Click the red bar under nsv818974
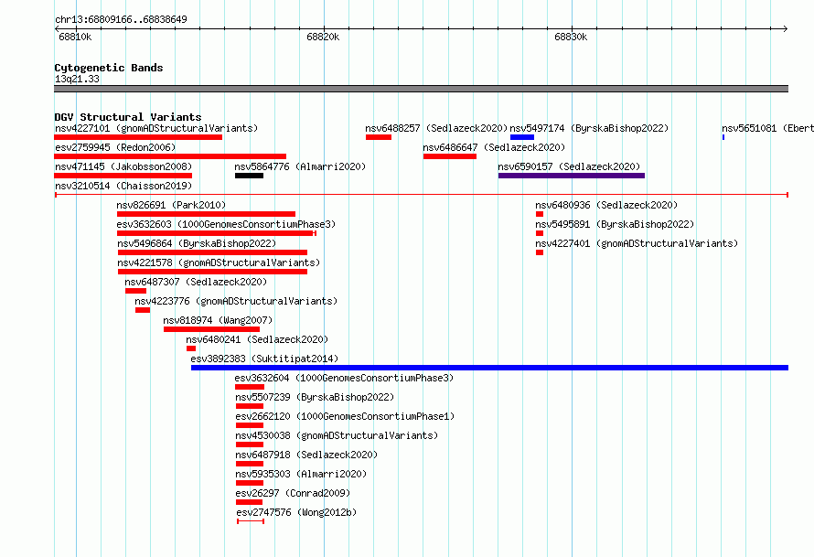 [x=212, y=329]
